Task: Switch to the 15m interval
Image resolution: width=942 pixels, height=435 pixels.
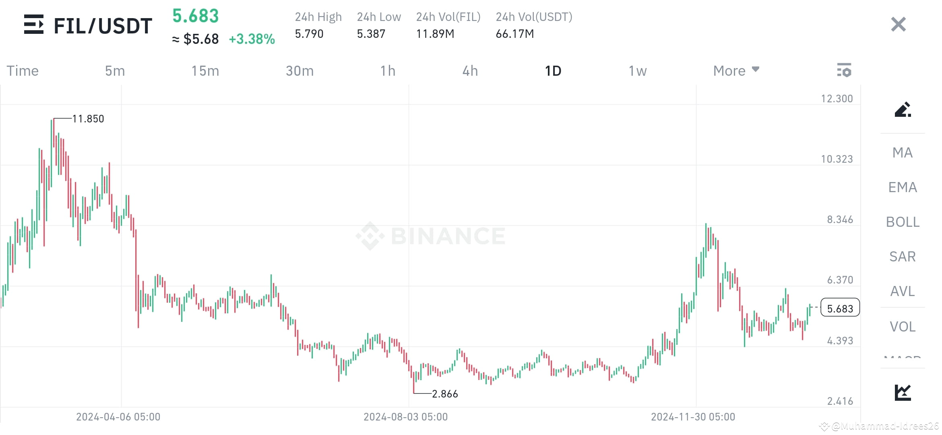Action: (205, 70)
